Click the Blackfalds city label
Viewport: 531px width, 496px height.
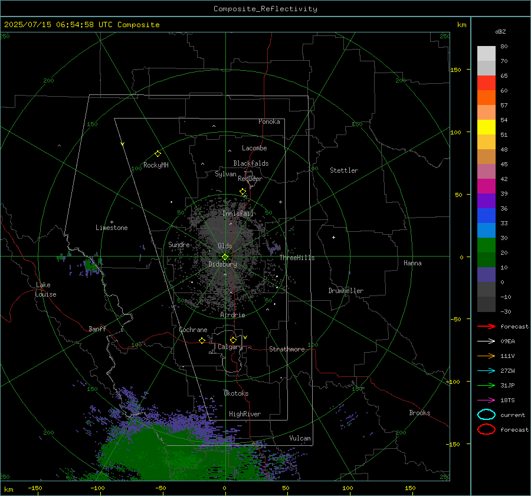coord(251,163)
